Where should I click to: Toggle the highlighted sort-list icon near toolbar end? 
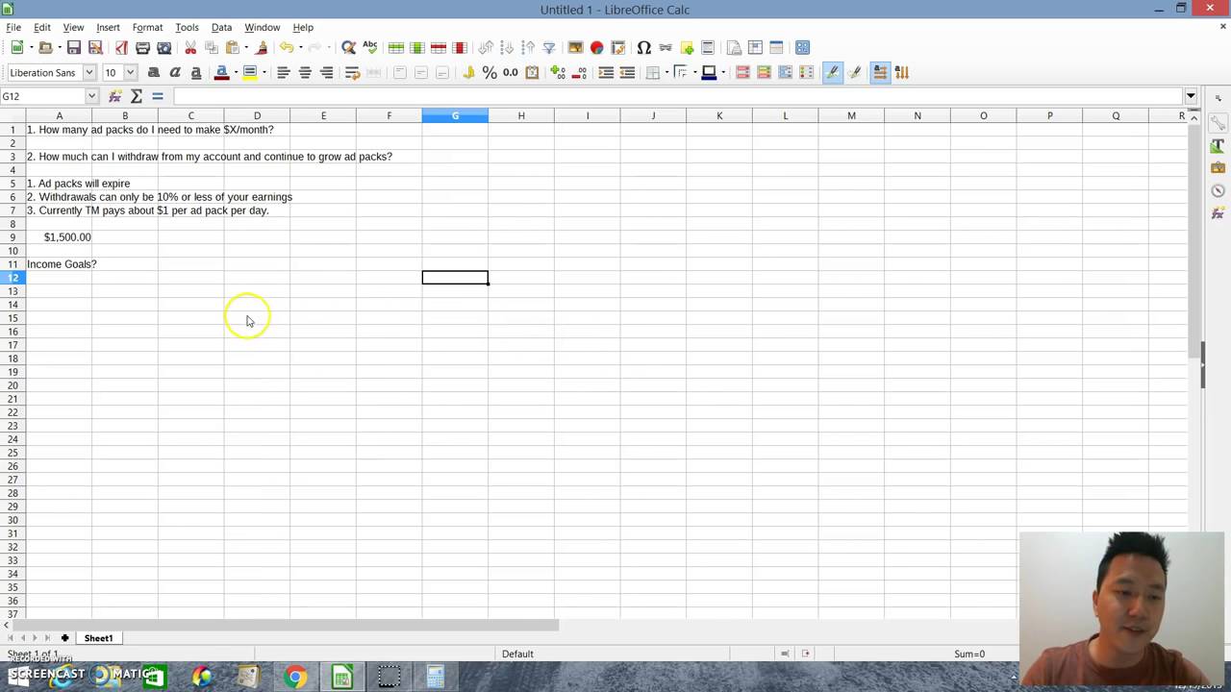880,72
